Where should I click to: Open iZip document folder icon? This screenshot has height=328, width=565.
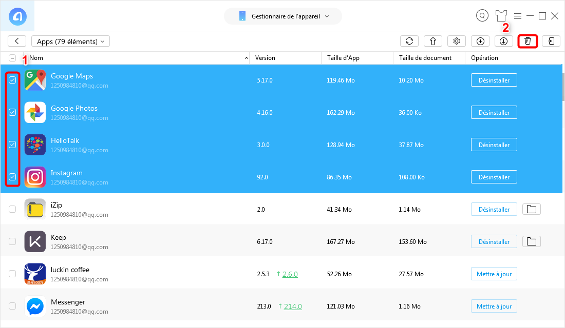[532, 209]
